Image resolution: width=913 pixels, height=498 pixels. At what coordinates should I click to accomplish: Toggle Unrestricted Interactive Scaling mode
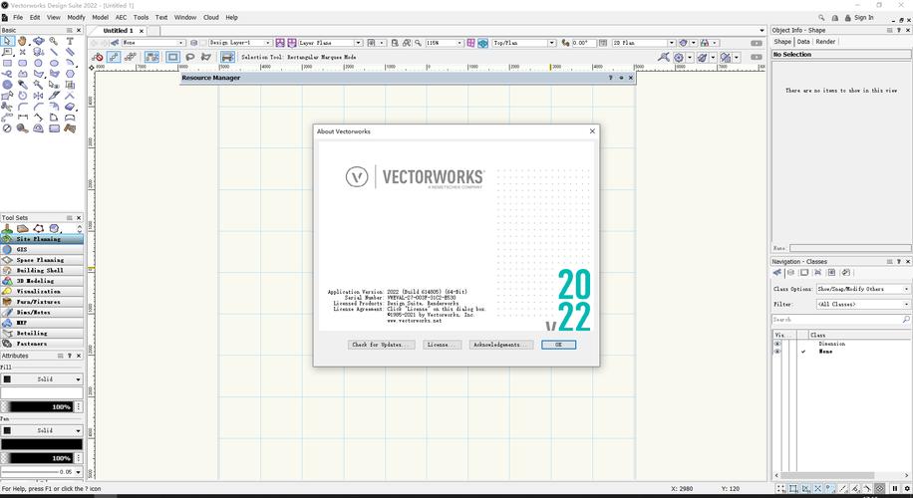pyautogui.click(x=131, y=57)
